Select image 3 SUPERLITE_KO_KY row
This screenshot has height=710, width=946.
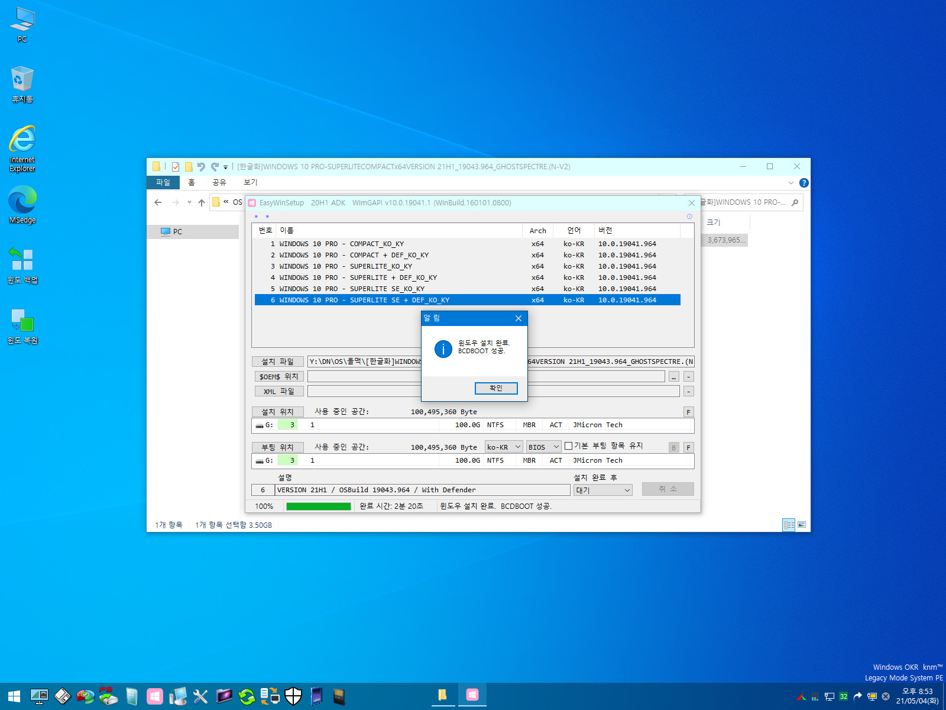click(x=467, y=266)
